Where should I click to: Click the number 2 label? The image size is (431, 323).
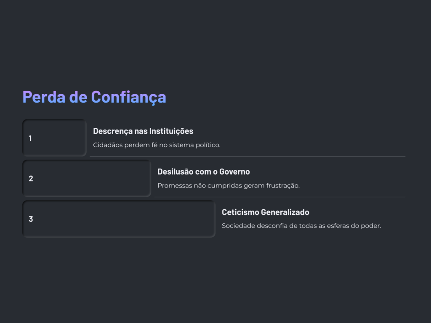click(x=31, y=178)
